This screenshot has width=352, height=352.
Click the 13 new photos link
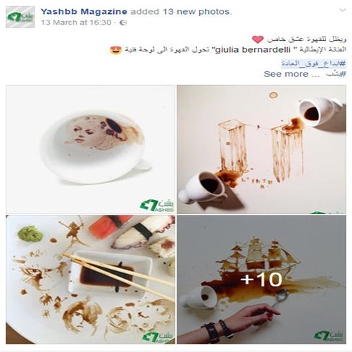pos(196,11)
